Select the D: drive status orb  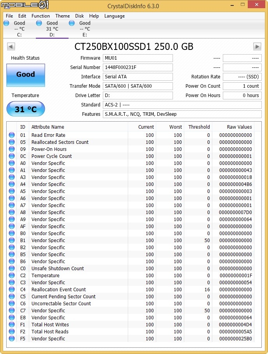[x=39, y=23]
